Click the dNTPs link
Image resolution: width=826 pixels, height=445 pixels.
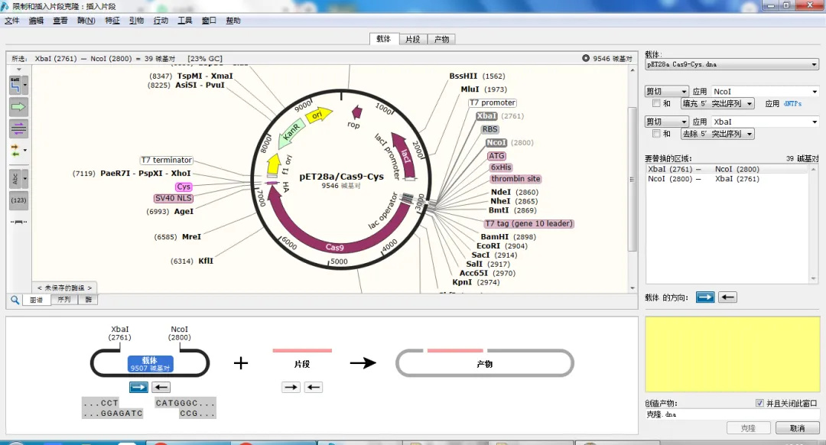click(x=792, y=103)
